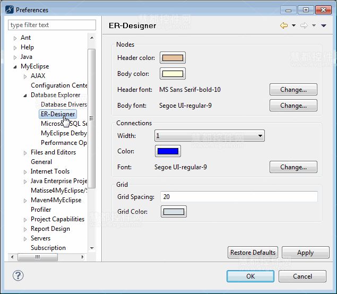Click the Apply button
Viewport: 337px width, 294px height.
tap(305, 253)
